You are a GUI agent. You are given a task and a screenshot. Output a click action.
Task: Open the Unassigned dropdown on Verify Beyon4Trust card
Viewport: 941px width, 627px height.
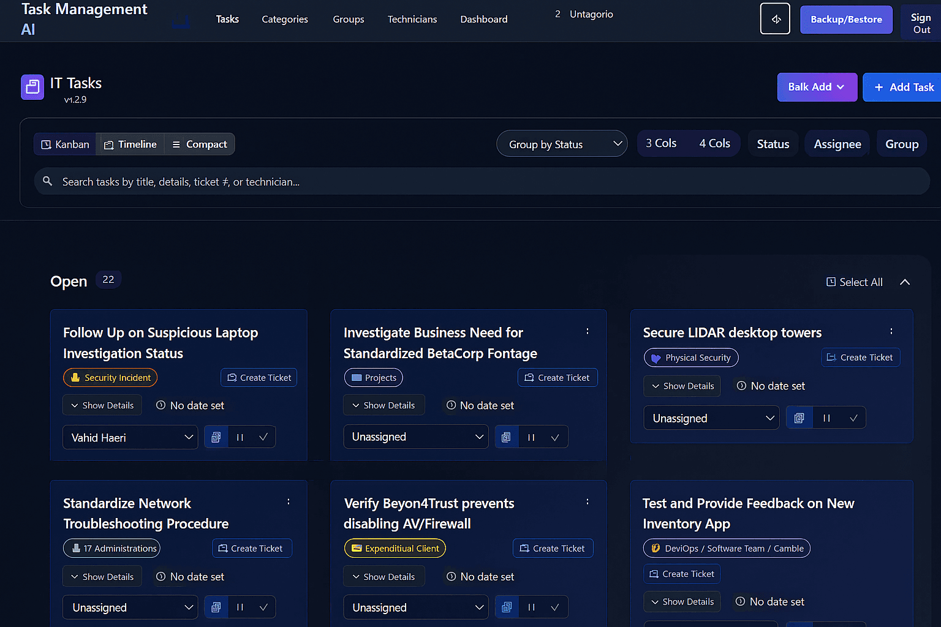[x=415, y=607]
